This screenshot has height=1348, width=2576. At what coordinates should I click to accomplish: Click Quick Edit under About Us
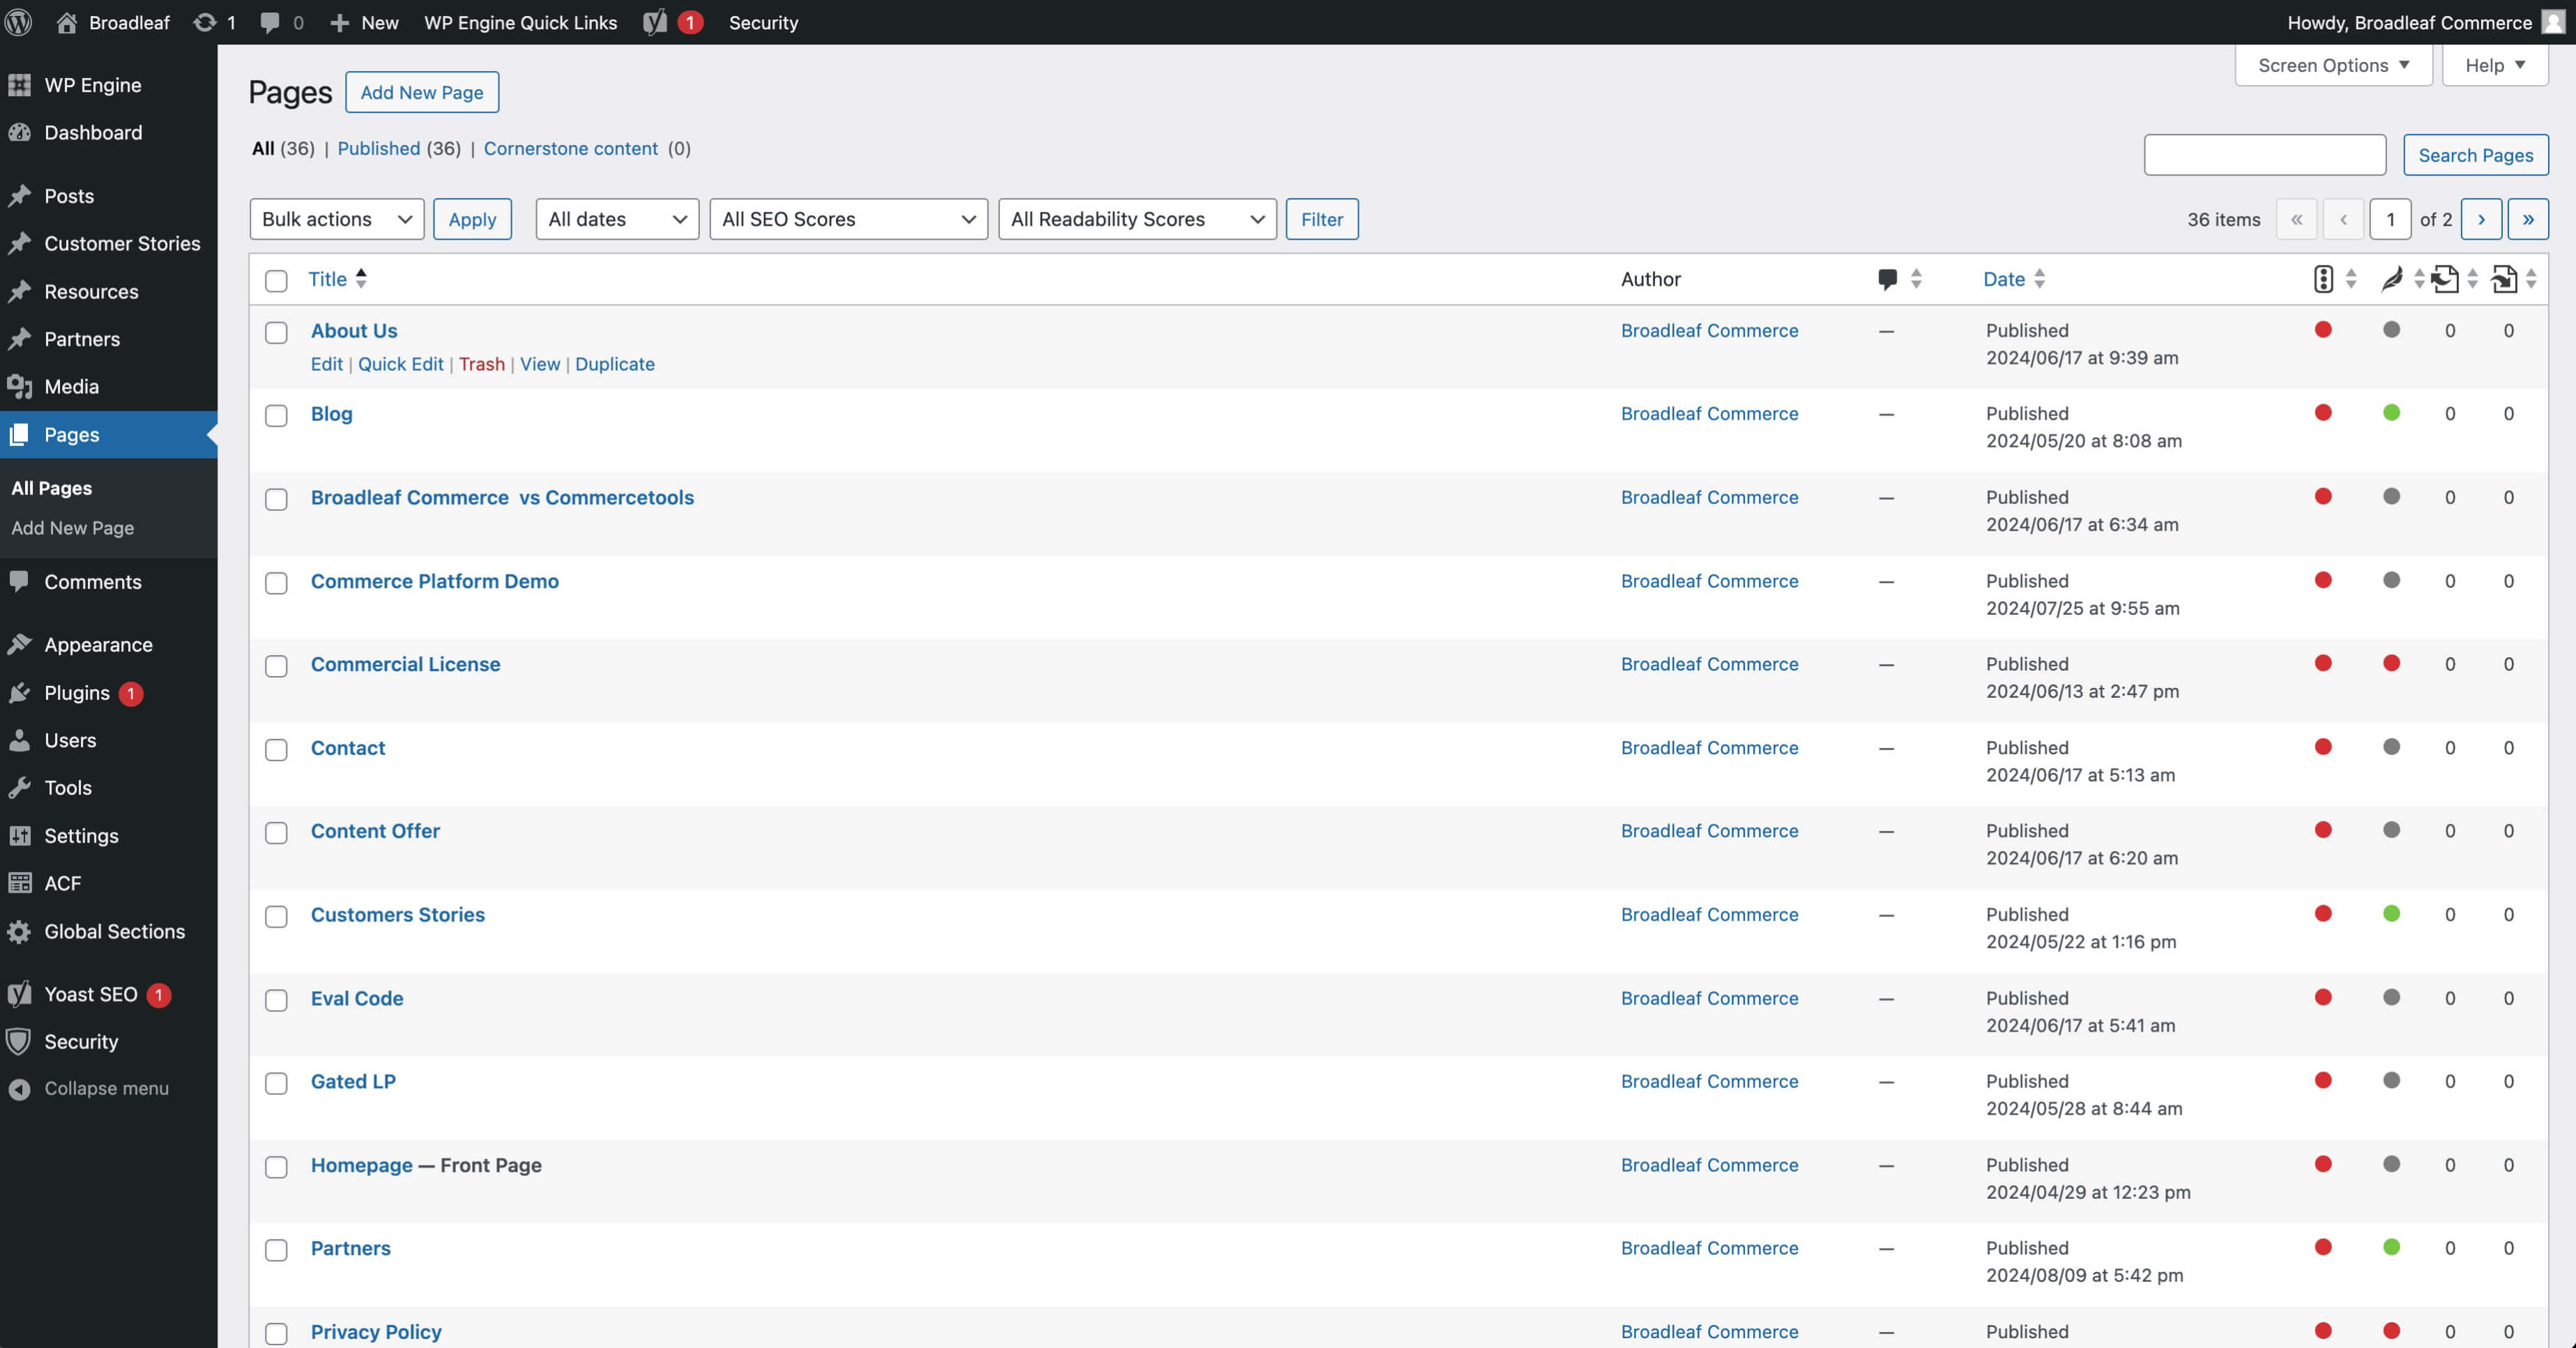click(400, 364)
